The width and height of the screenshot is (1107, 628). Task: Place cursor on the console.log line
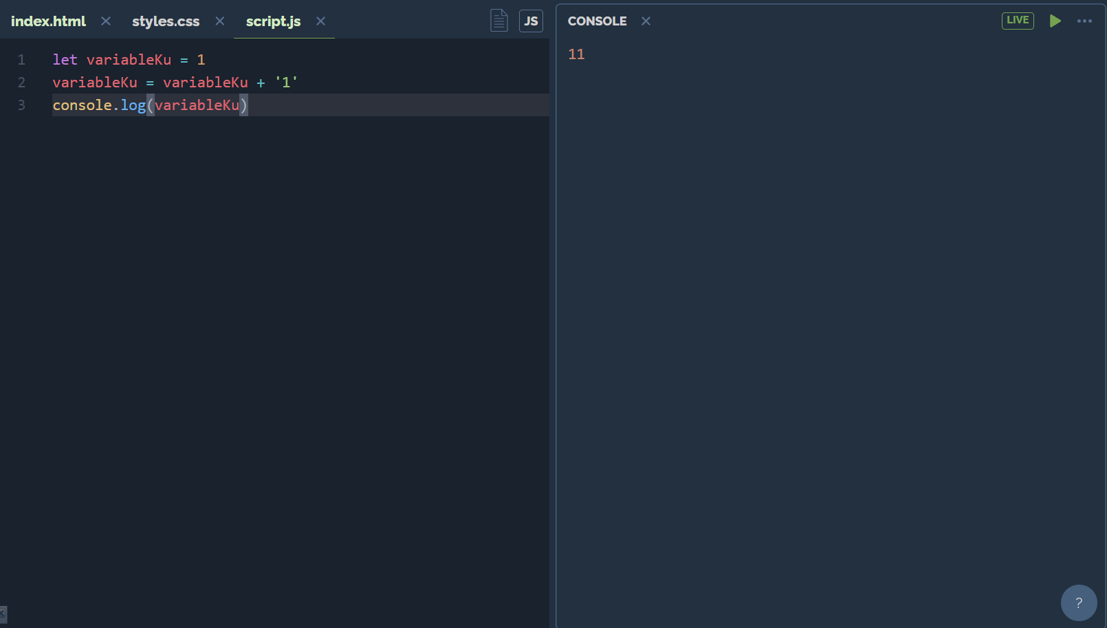150,105
